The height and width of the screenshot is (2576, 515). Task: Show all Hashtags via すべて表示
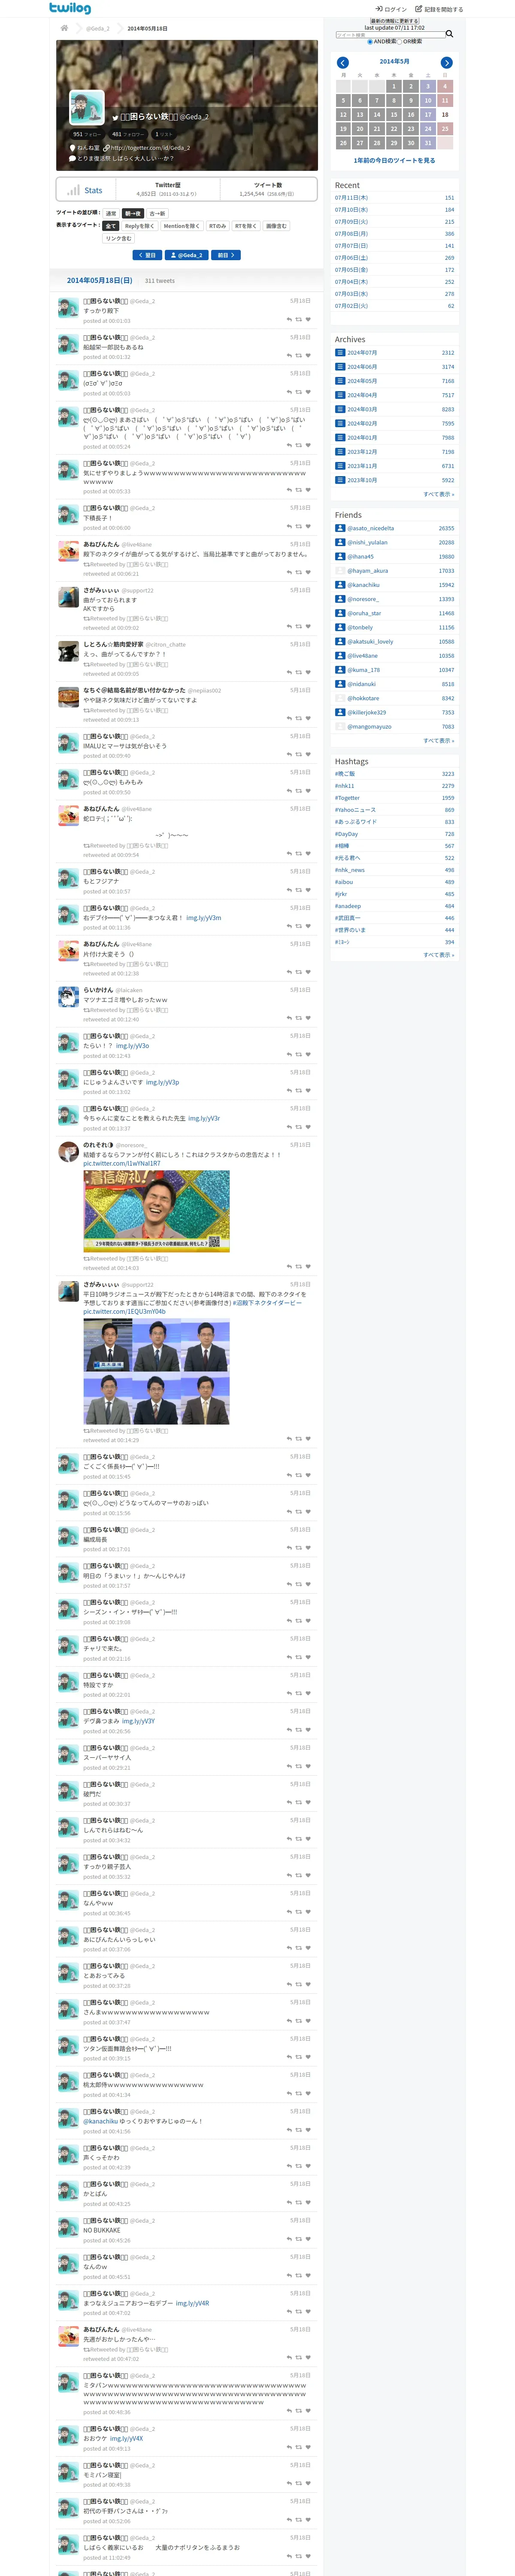pos(439,954)
